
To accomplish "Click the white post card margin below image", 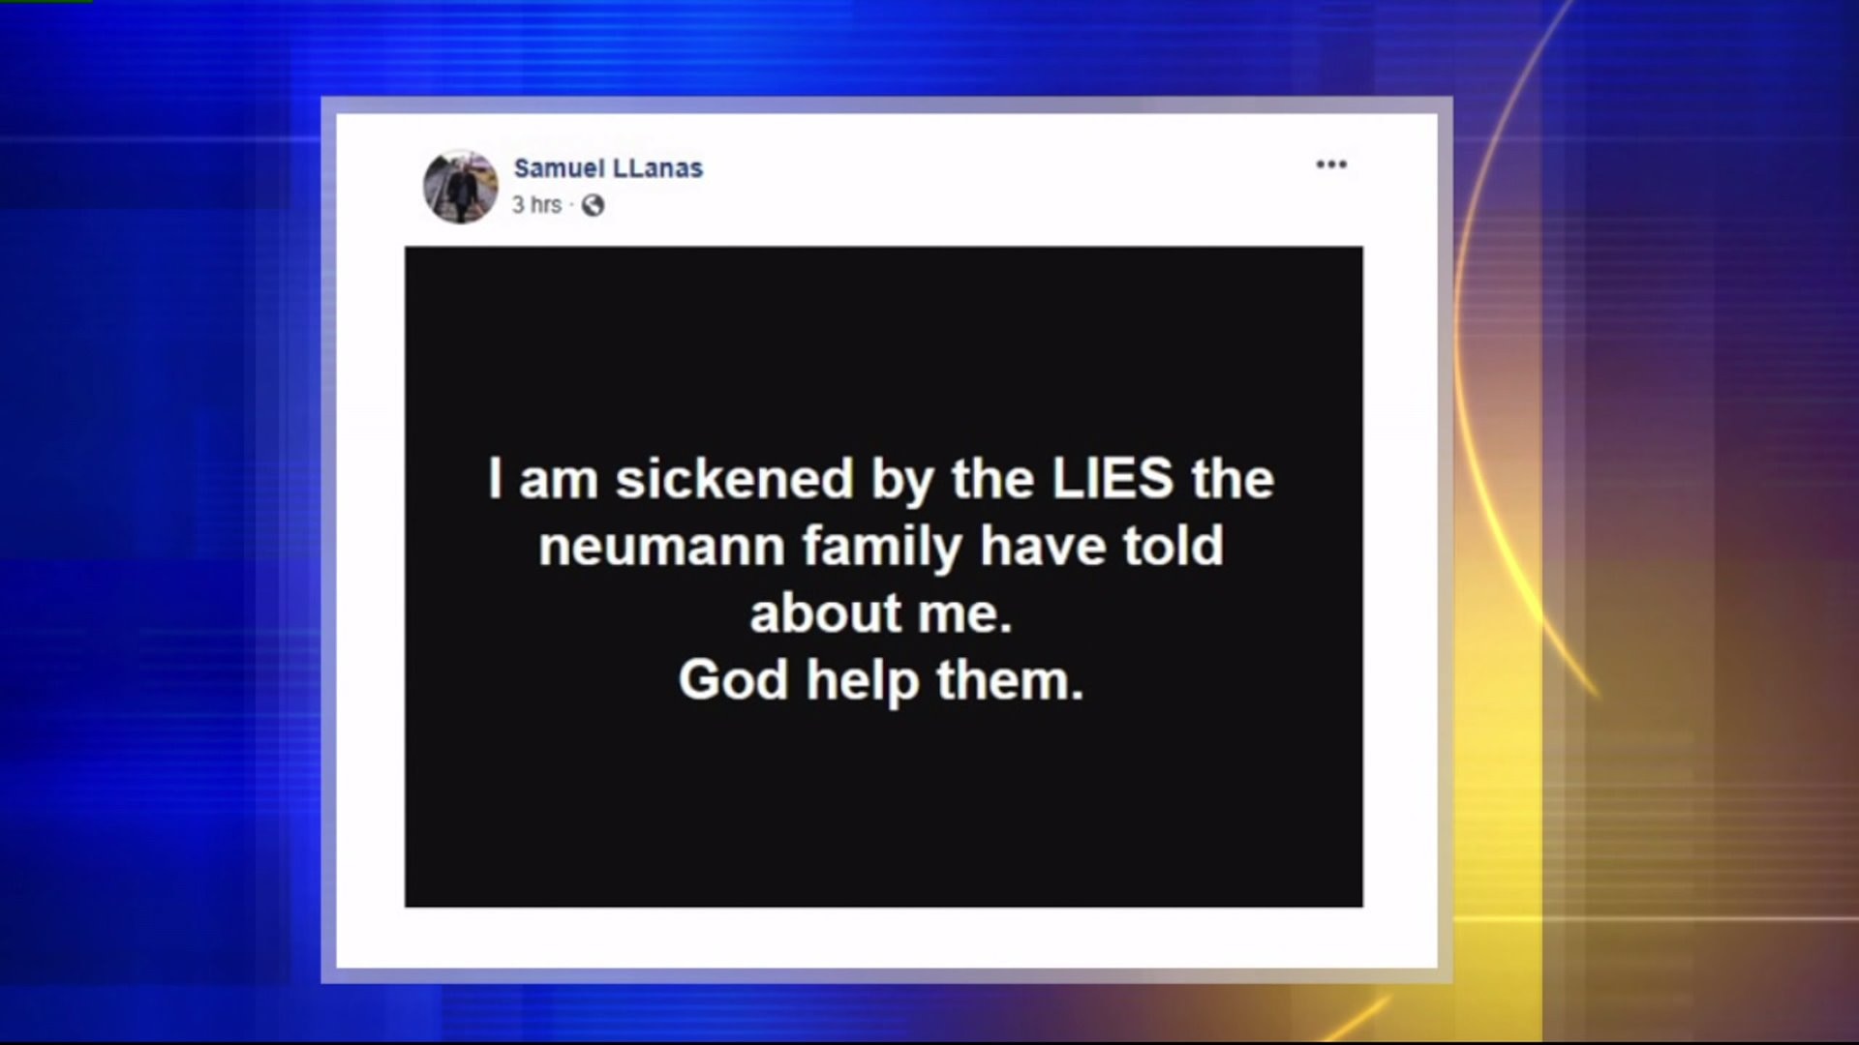I will pos(883,937).
